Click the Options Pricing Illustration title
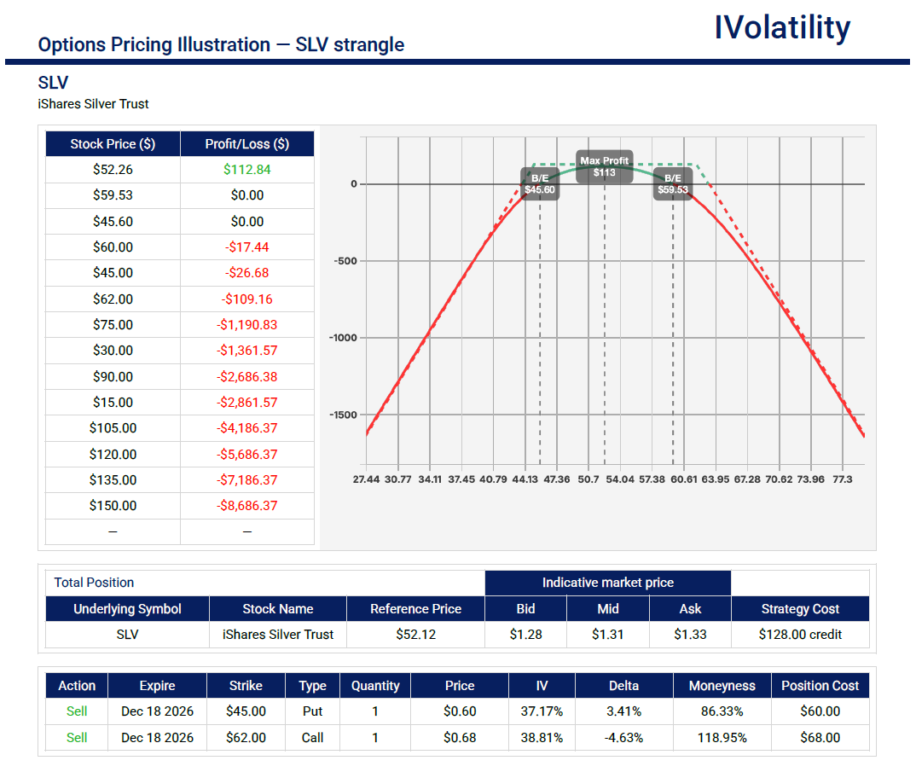 pyautogui.click(x=221, y=44)
